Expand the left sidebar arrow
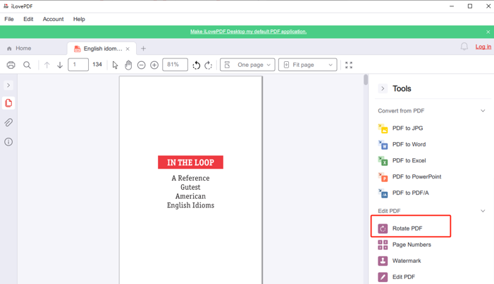The image size is (494, 284). pos(8,85)
